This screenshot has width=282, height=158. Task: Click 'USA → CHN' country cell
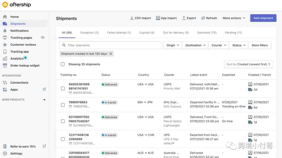click(x=146, y=135)
